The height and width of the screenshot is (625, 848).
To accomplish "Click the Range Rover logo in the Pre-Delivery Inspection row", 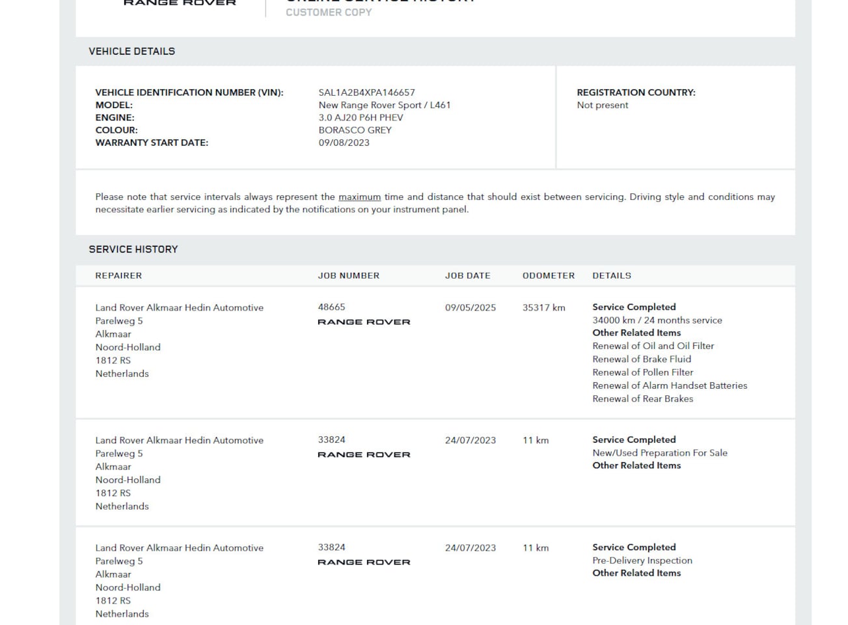I will pyautogui.click(x=364, y=562).
